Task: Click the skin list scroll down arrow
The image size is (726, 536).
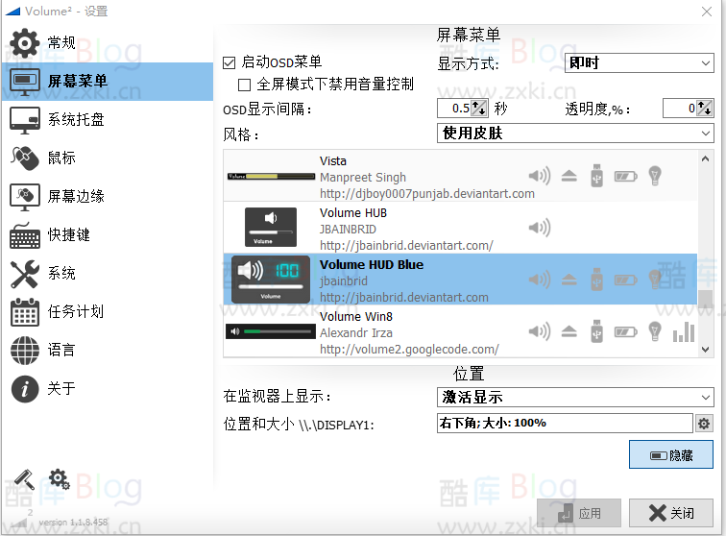Action: pos(705,350)
